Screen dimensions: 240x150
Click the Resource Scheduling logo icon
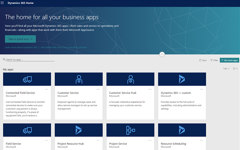pyautogui.click(x=182, y=130)
